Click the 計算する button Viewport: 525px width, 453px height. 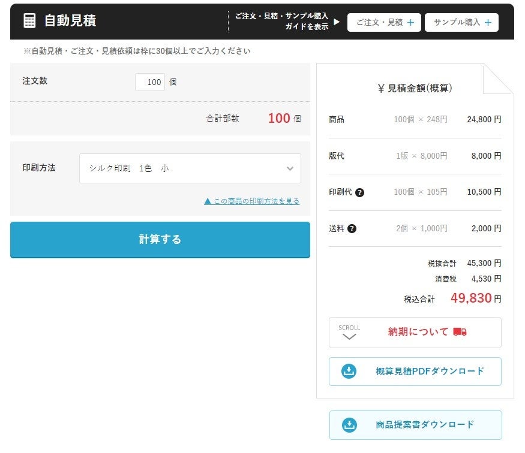point(160,240)
